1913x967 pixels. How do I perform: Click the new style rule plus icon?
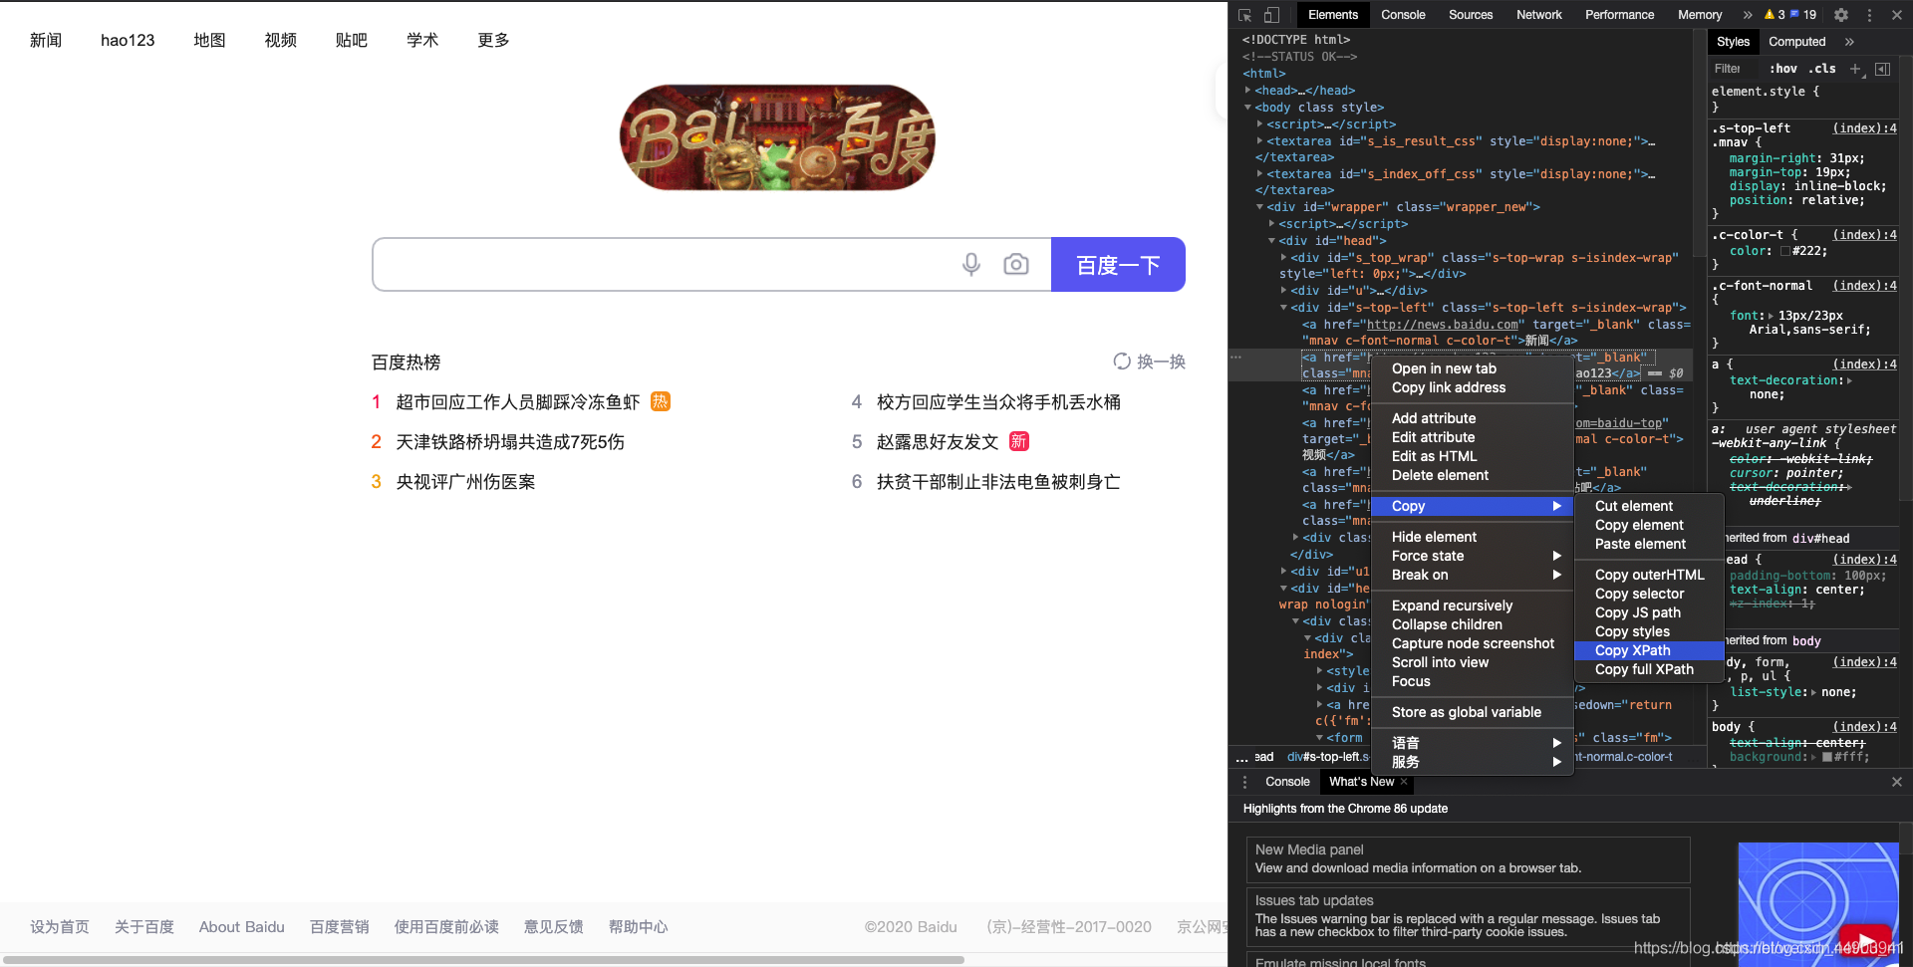pos(1855,69)
